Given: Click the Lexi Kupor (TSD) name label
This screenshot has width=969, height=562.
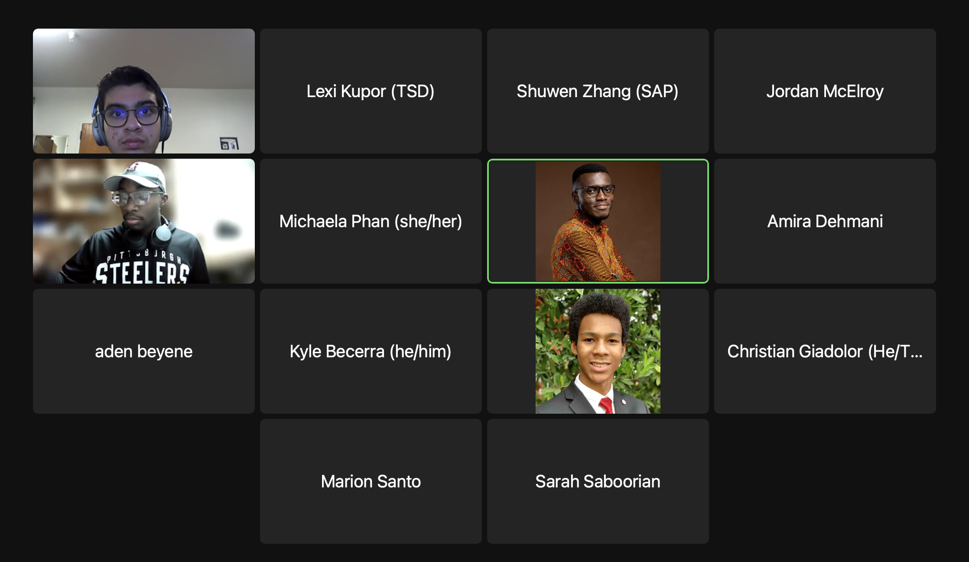Looking at the screenshot, I should point(371,91).
